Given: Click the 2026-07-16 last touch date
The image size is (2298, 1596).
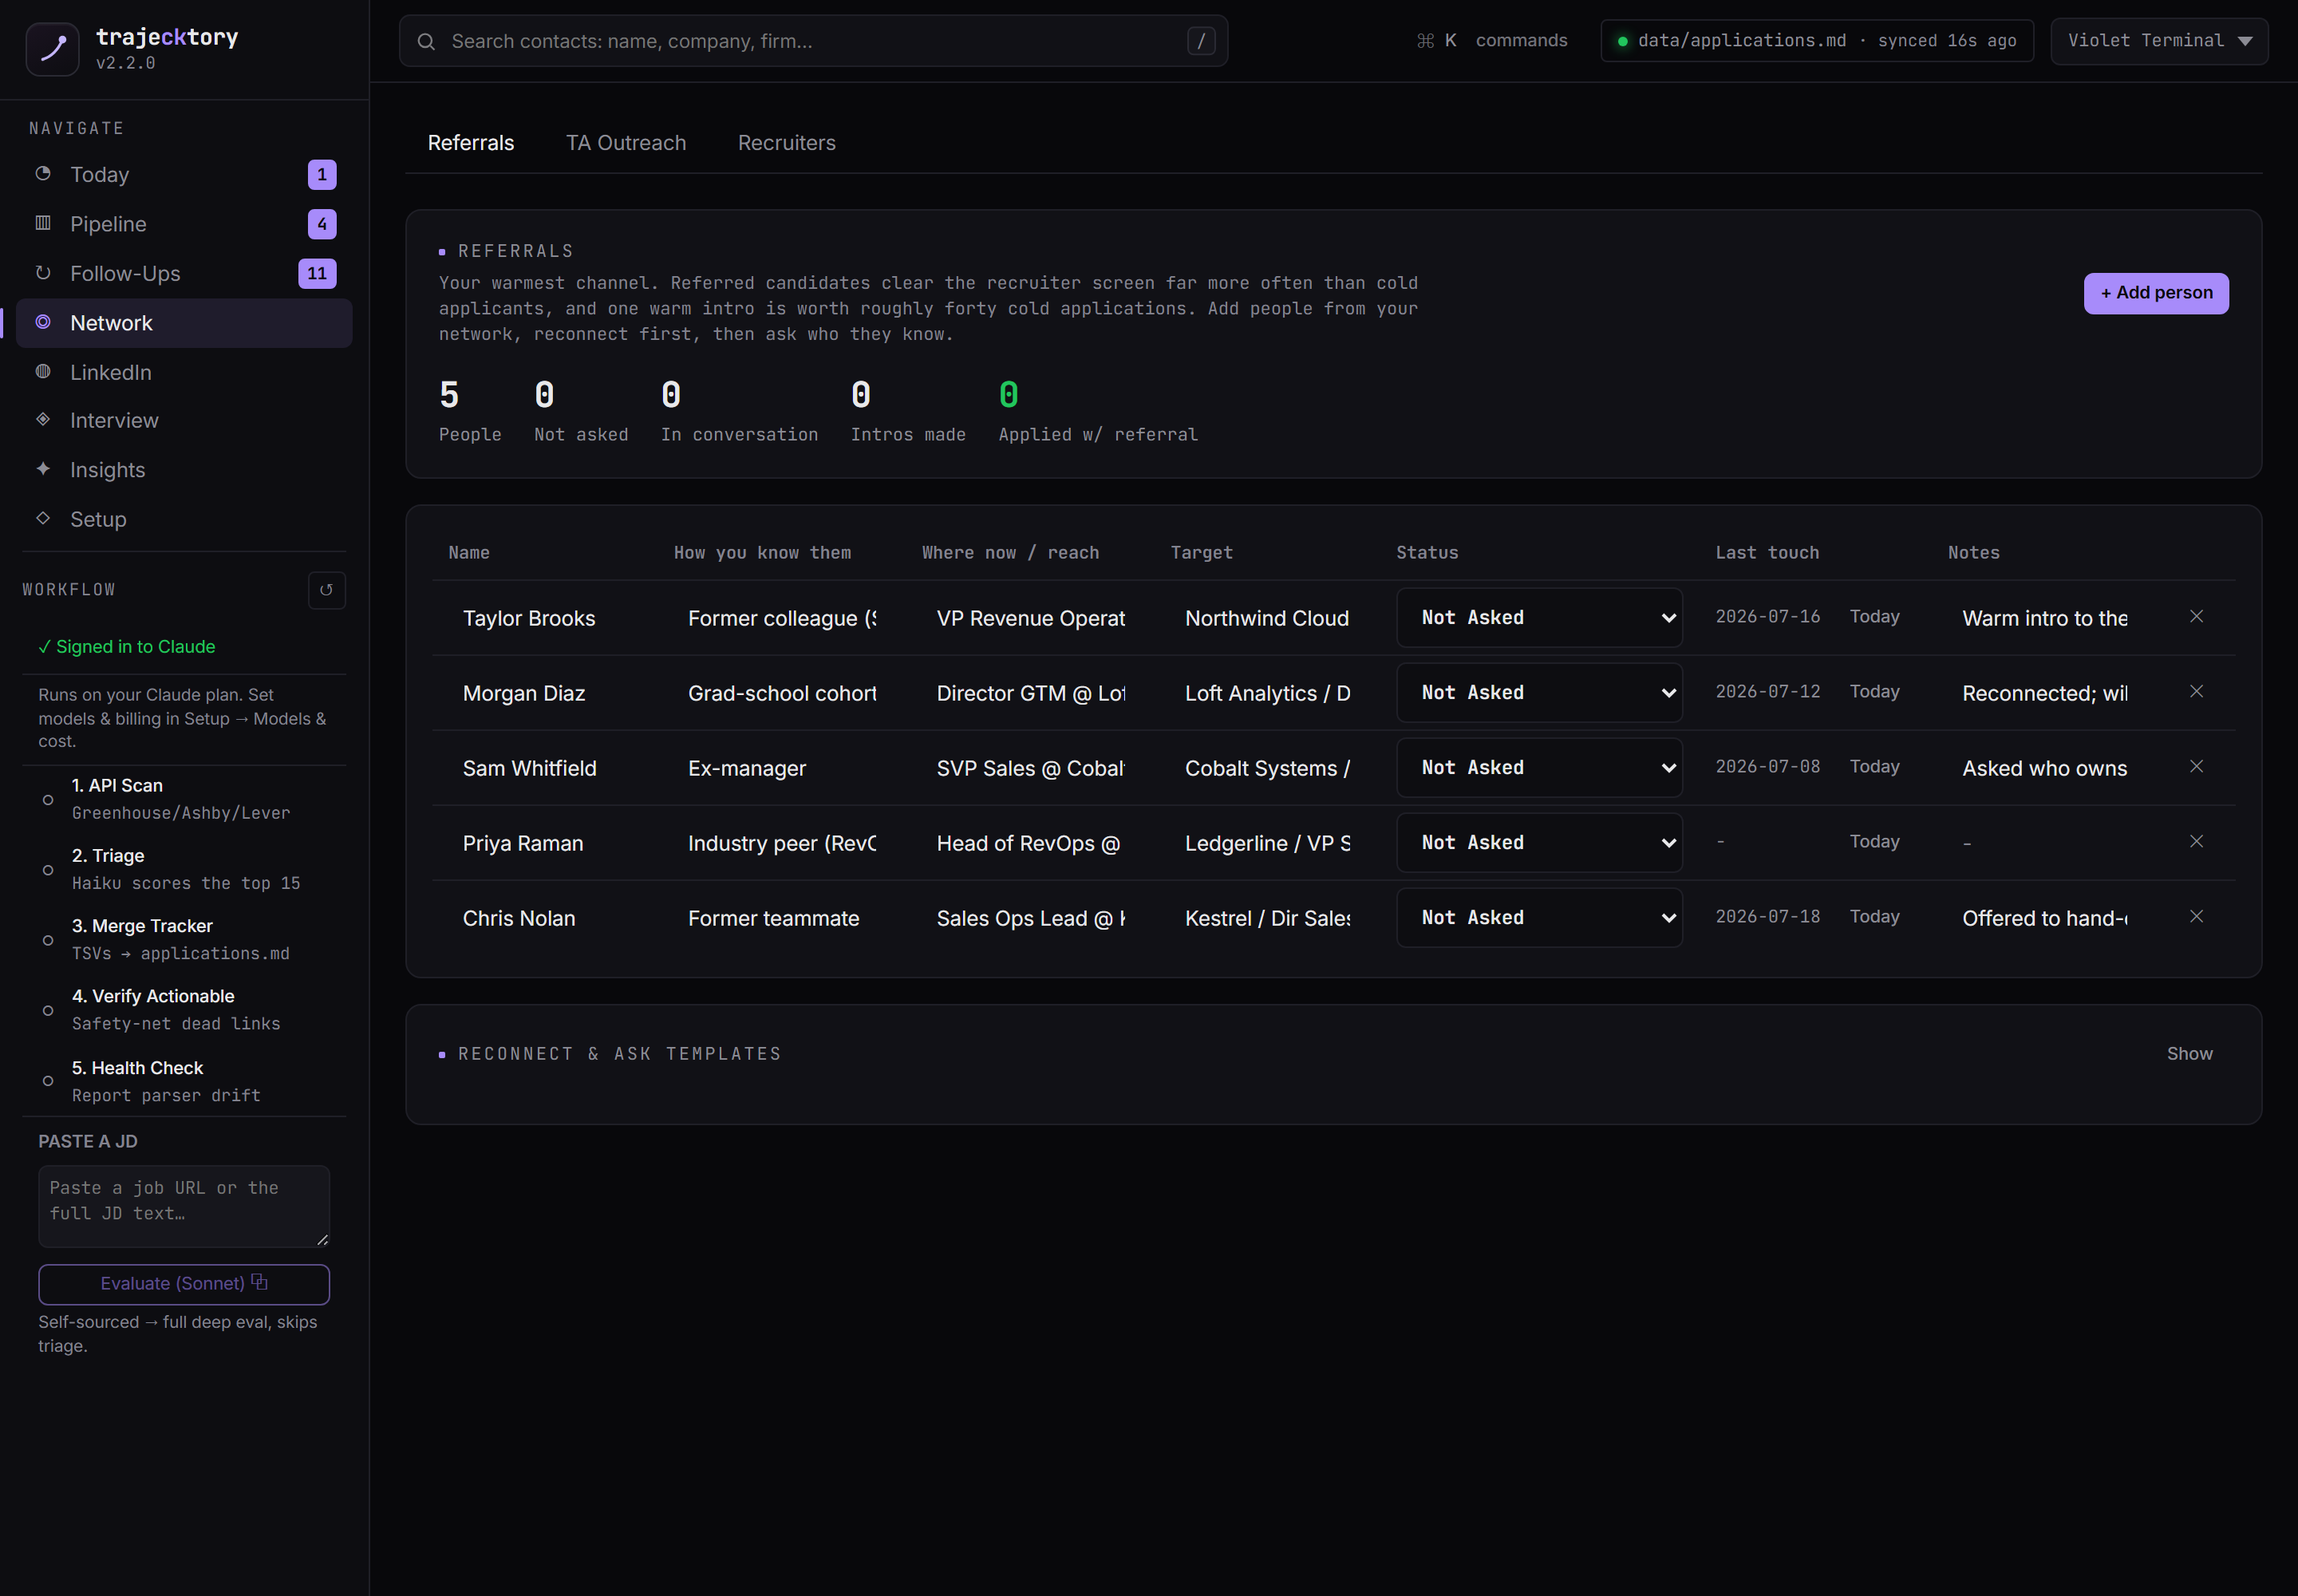Looking at the screenshot, I should 1767,616.
